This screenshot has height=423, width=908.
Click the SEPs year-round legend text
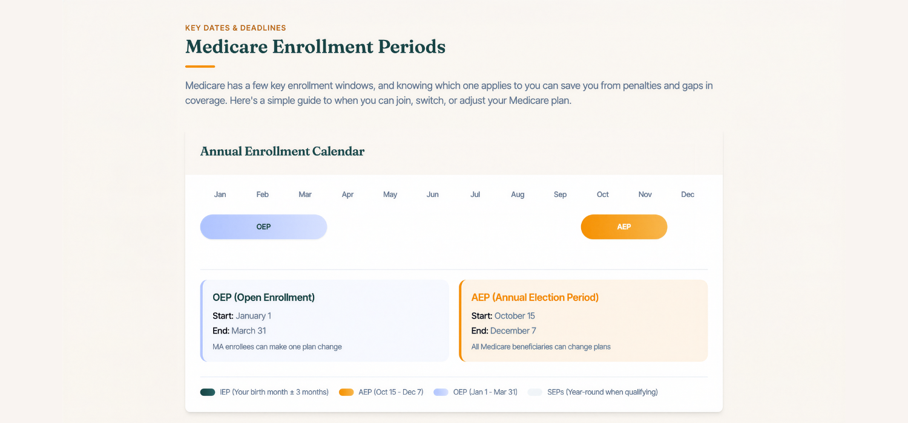[x=602, y=392]
